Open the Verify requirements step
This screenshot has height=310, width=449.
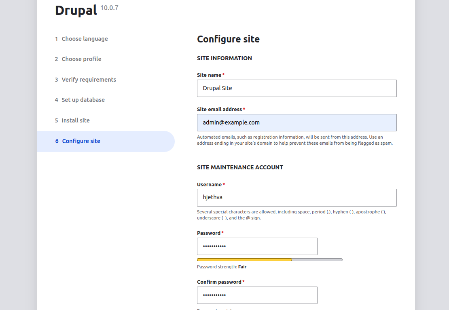click(x=89, y=80)
